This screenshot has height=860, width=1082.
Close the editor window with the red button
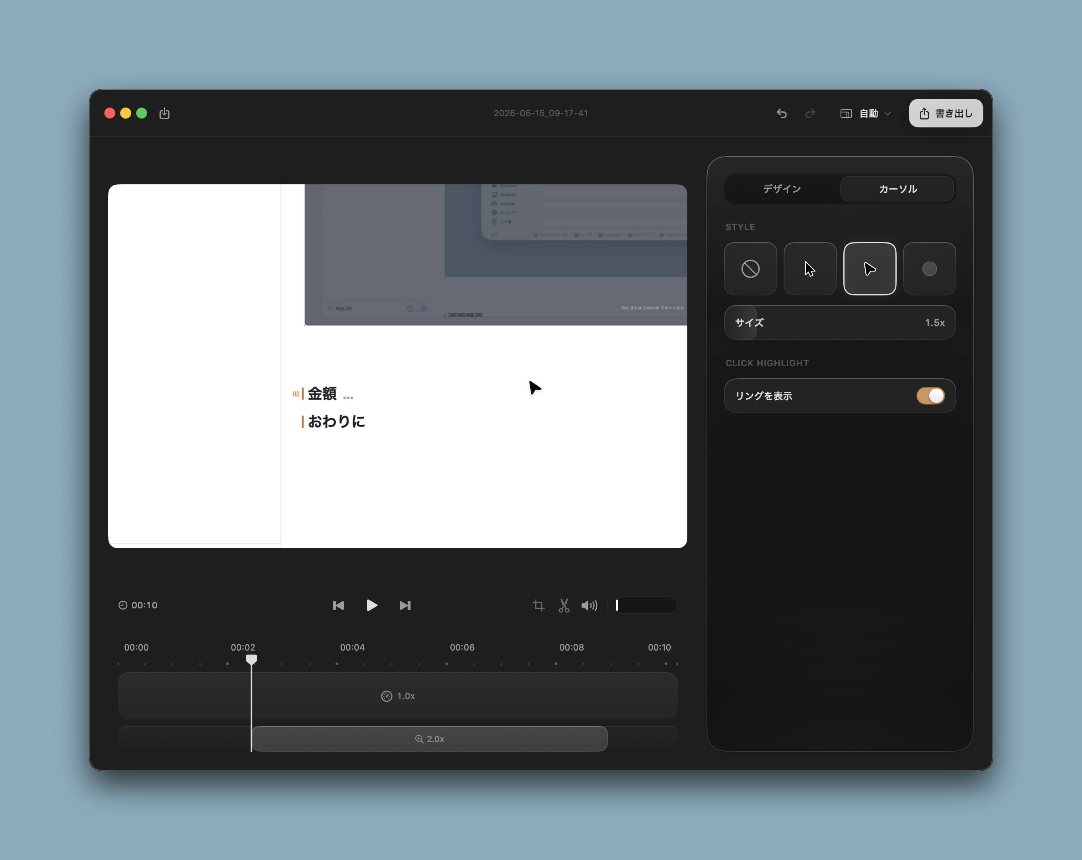(110, 113)
